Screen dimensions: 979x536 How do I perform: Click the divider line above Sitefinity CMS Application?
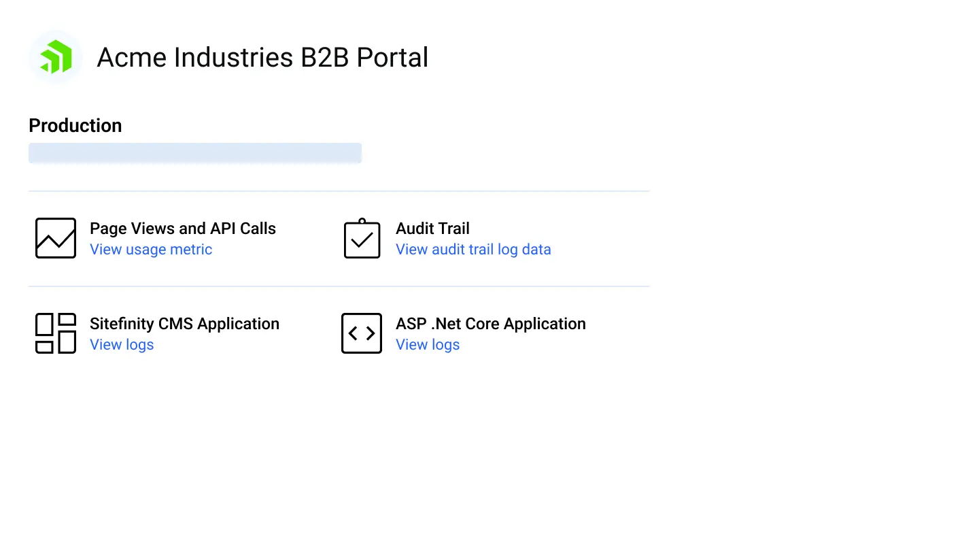(339, 286)
